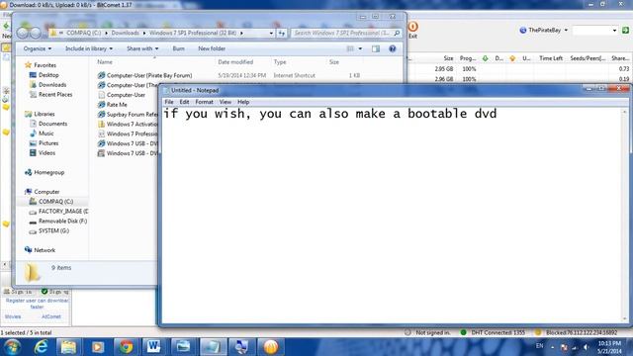633x356 pixels.
Task: Select Desktop under Favorites
Action: click(45, 75)
